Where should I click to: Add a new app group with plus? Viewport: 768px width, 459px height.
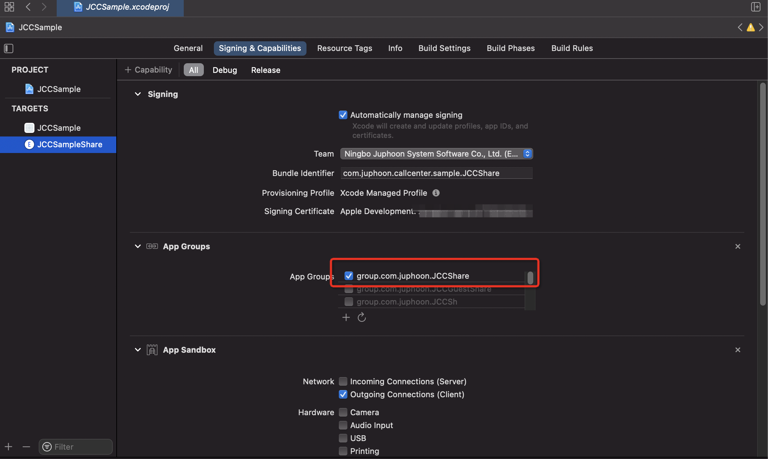[346, 317]
